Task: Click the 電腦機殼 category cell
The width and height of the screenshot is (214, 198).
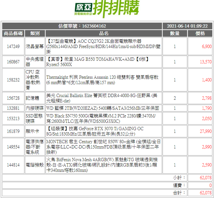Action: (x=35, y=165)
